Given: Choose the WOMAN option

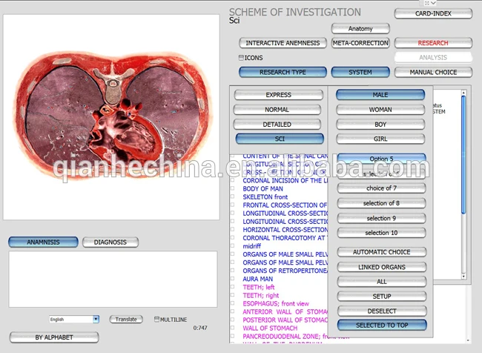Looking at the screenshot, I should click(380, 110).
